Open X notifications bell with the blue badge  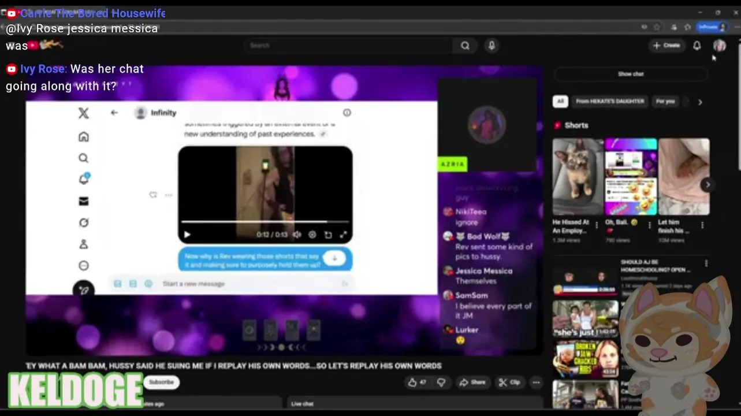(84, 179)
